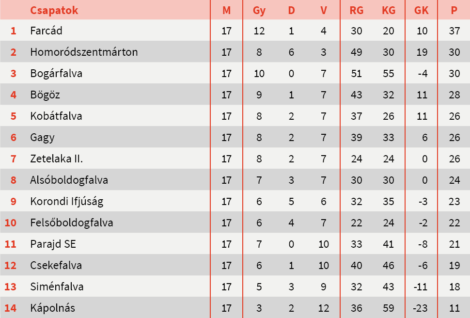Viewport: 470px width, 318px height.
Task: Click the GK goal difference header
Action: coord(422,10)
